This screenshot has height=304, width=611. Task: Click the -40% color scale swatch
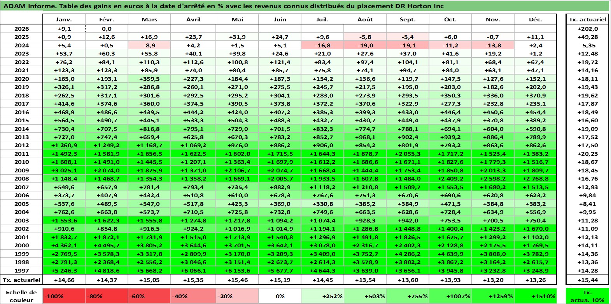(x=193, y=296)
